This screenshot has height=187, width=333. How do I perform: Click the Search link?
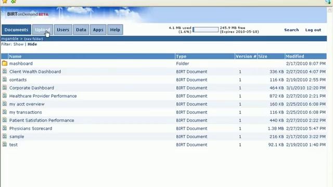(x=291, y=30)
